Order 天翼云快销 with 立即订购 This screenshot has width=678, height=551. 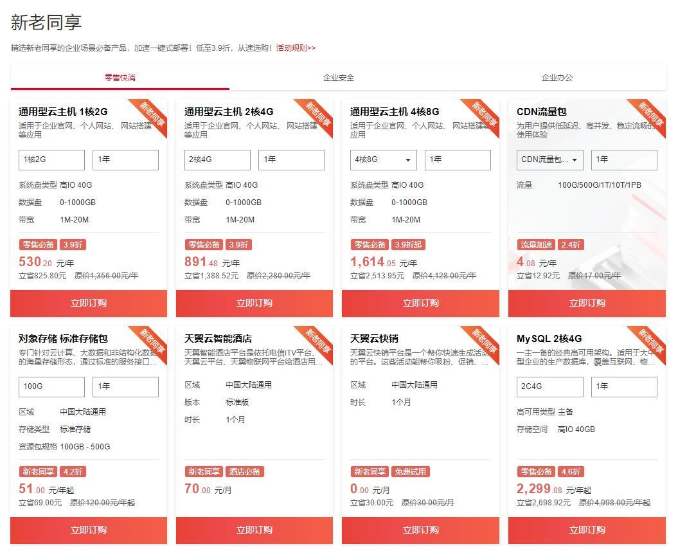420,530
